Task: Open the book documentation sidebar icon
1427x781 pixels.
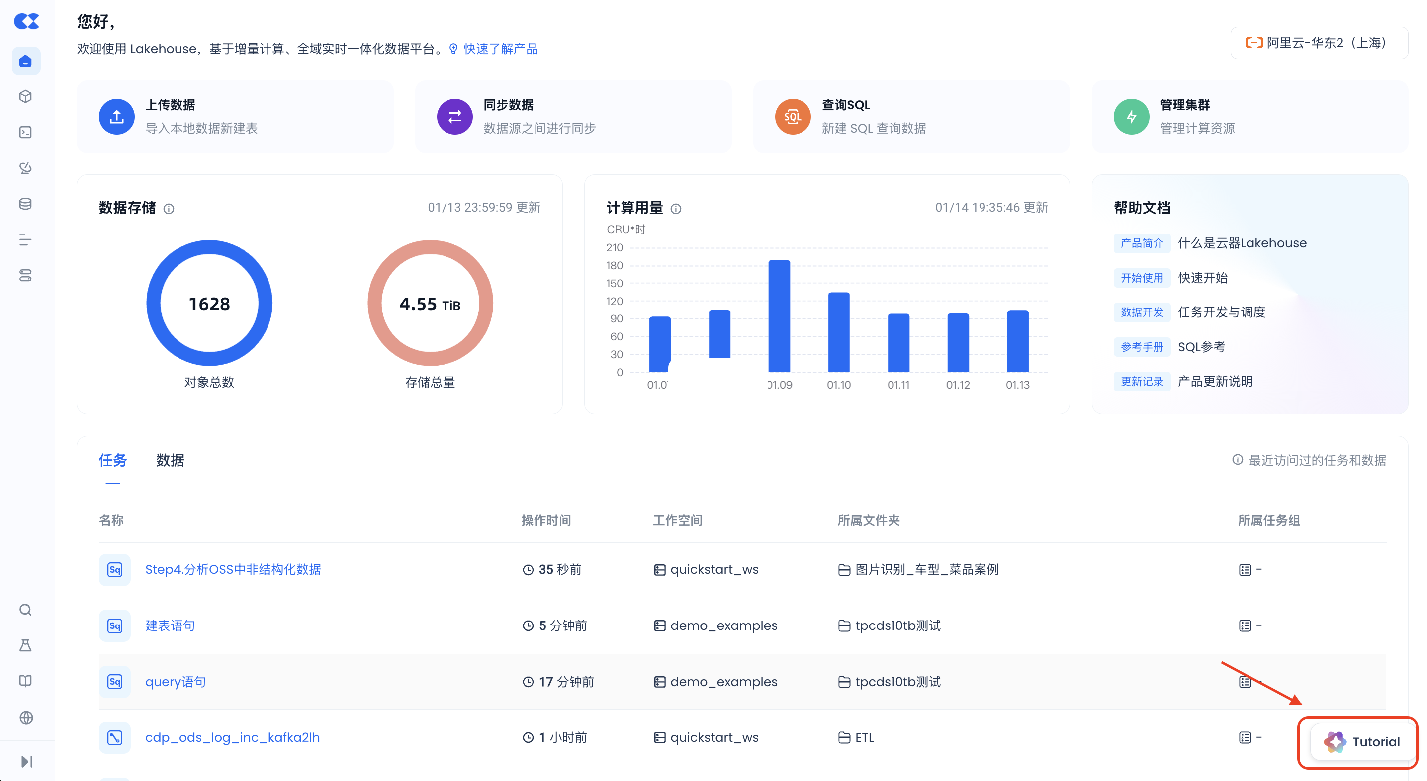Action: click(x=25, y=681)
